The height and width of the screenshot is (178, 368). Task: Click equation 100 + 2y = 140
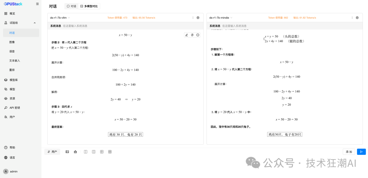click(125, 85)
